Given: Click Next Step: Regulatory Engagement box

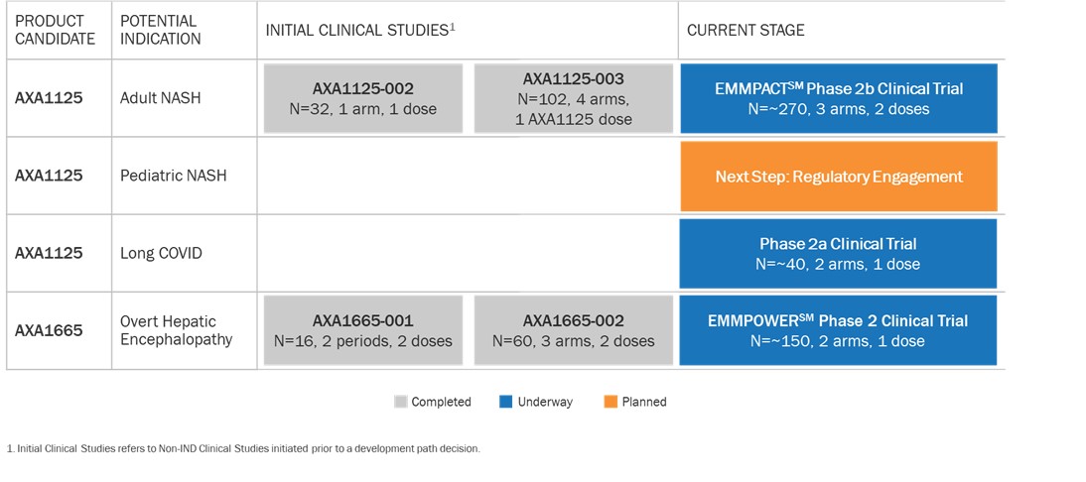Looking at the screenshot, I should coord(839,177).
